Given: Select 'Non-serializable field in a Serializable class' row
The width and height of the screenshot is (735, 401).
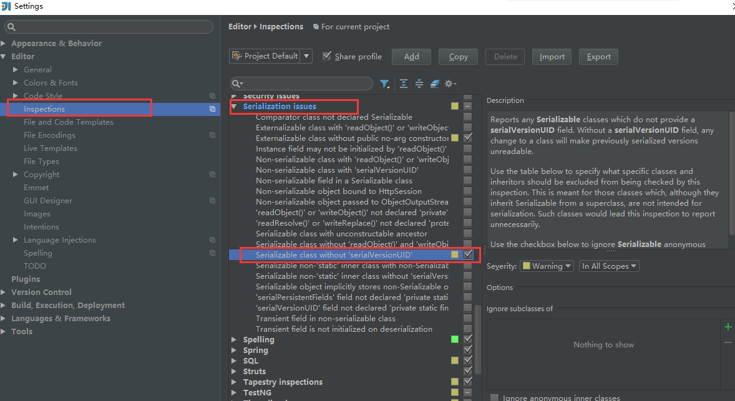Looking at the screenshot, I should (x=334, y=180).
